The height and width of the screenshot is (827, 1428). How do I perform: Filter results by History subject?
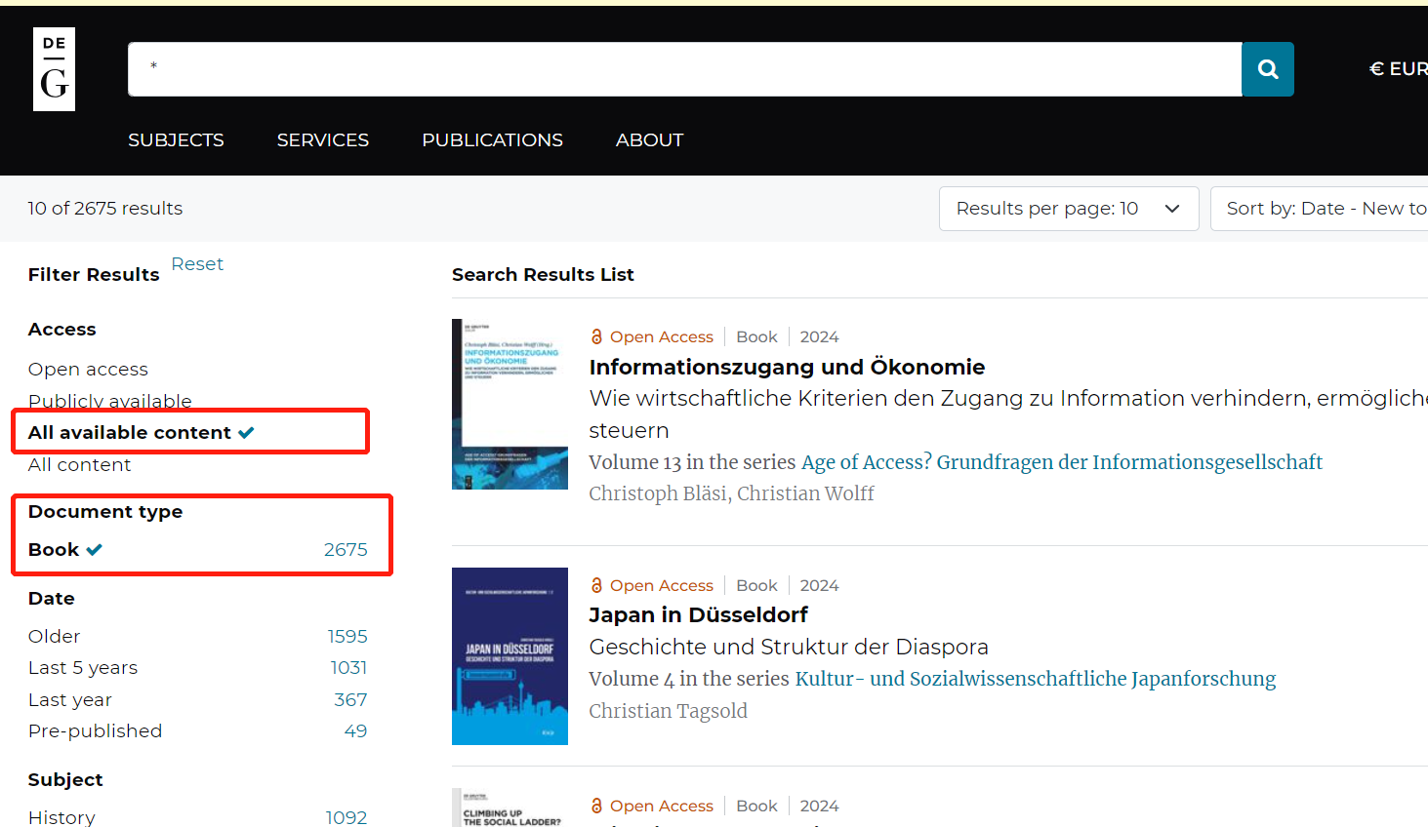click(61, 817)
